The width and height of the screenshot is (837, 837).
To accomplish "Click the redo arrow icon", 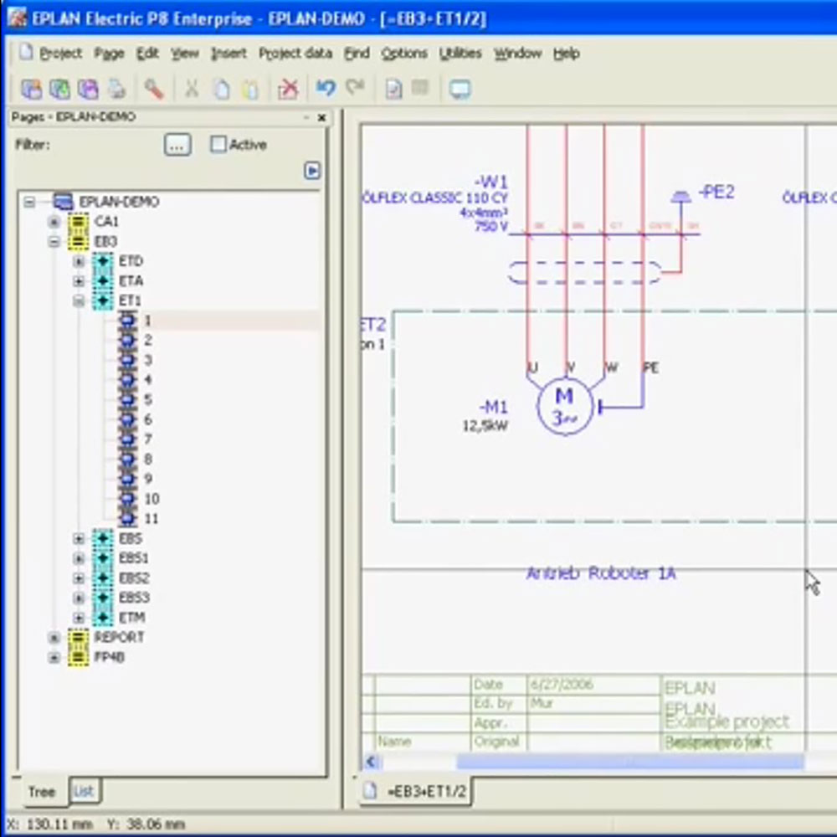I will tap(355, 87).
